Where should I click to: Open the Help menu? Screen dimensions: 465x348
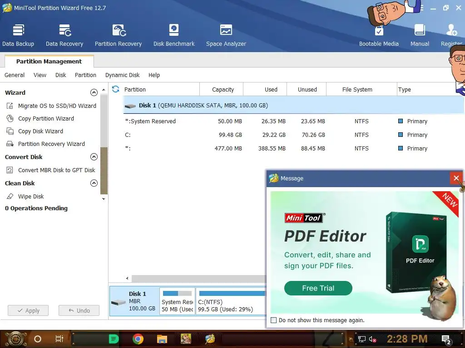pyautogui.click(x=154, y=75)
